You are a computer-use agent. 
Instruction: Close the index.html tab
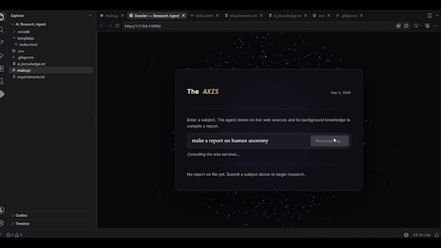[217, 16]
